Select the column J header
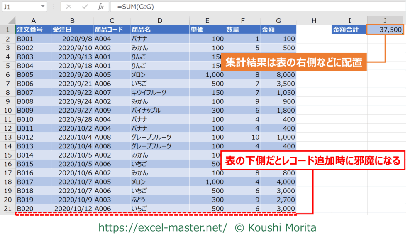Screen dimensions: 415x234 (385, 21)
